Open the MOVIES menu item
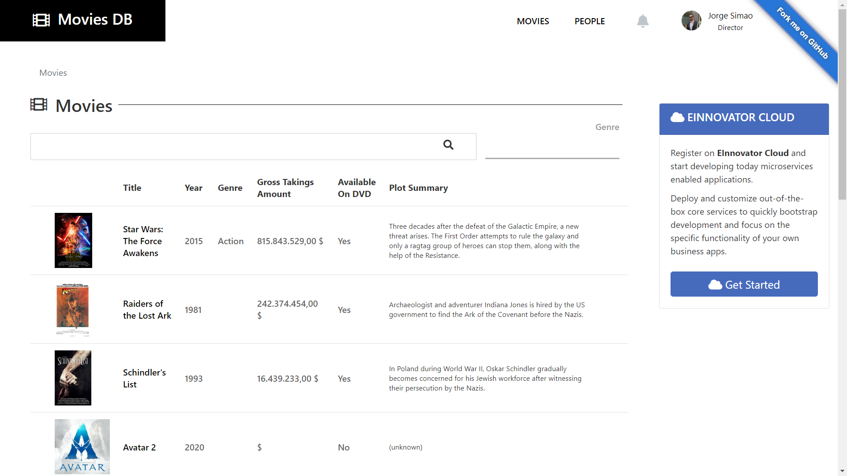Viewport: 847px width, 476px height. (533, 21)
